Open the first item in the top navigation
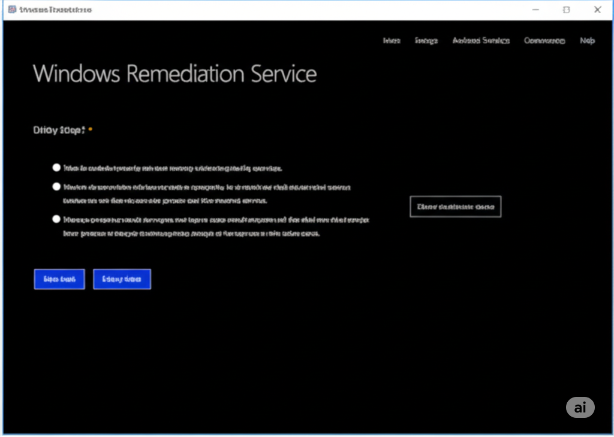This screenshot has height=437, width=614. (391, 41)
